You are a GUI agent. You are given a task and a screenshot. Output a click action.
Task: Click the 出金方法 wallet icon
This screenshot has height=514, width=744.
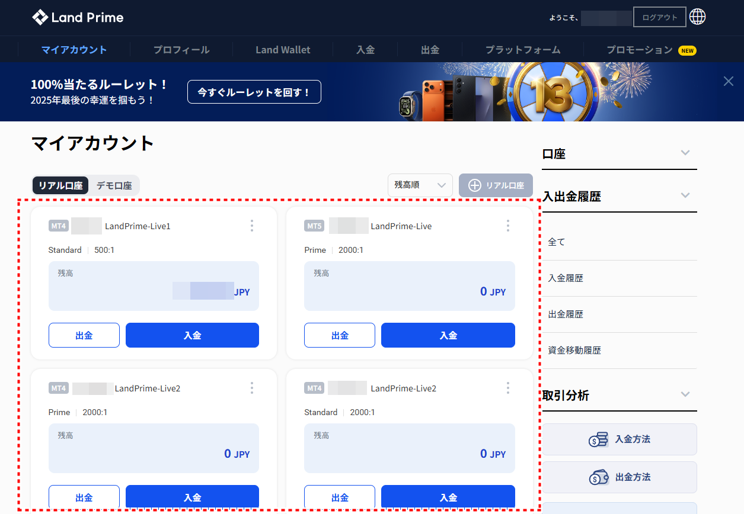pos(598,477)
